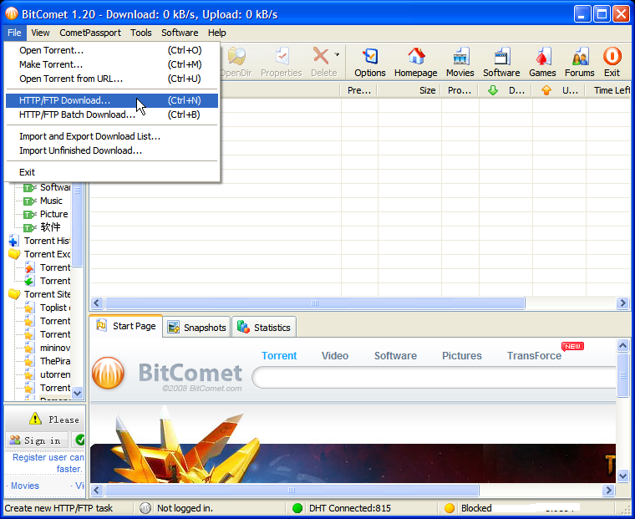This screenshot has width=635, height=519.
Task: Open the Toplist site entry
Action: coord(47,308)
